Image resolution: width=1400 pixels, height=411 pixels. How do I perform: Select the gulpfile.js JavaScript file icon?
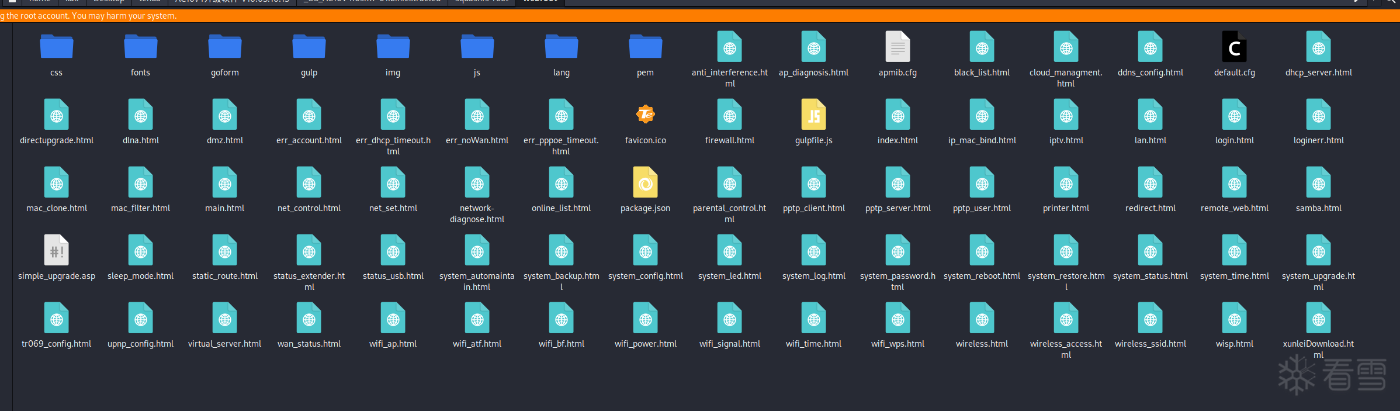coord(813,115)
